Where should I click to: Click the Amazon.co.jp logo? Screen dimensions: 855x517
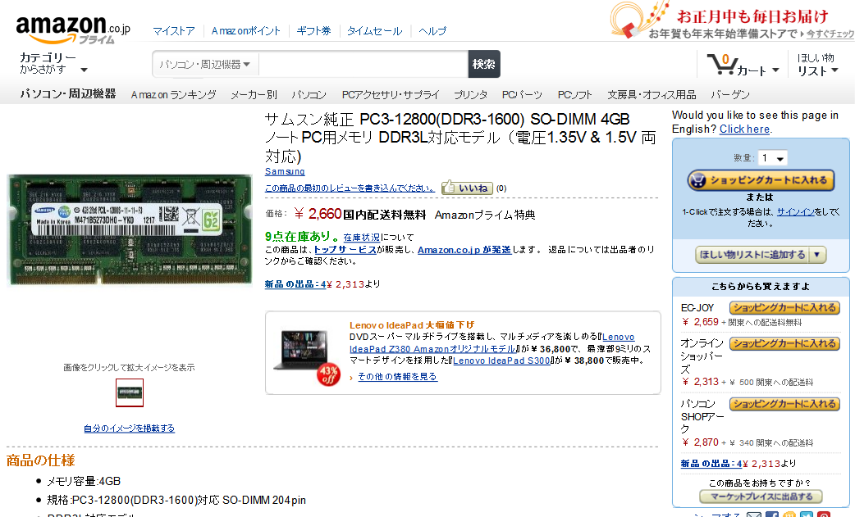[x=73, y=30]
